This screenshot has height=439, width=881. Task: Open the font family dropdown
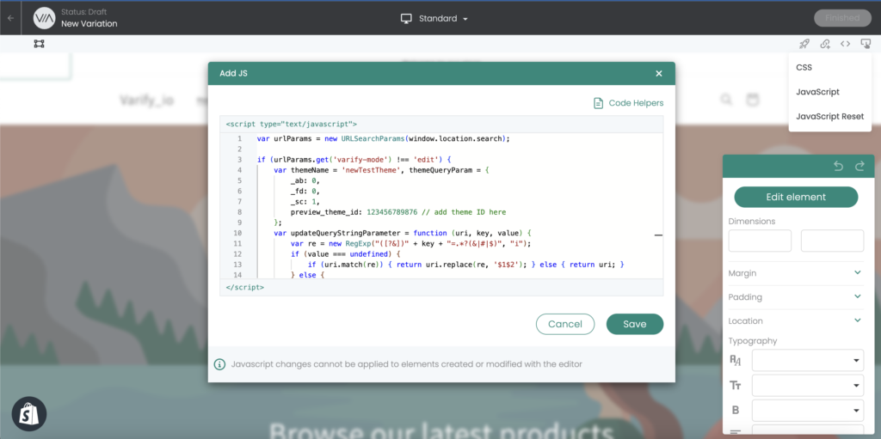pyautogui.click(x=807, y=361)
